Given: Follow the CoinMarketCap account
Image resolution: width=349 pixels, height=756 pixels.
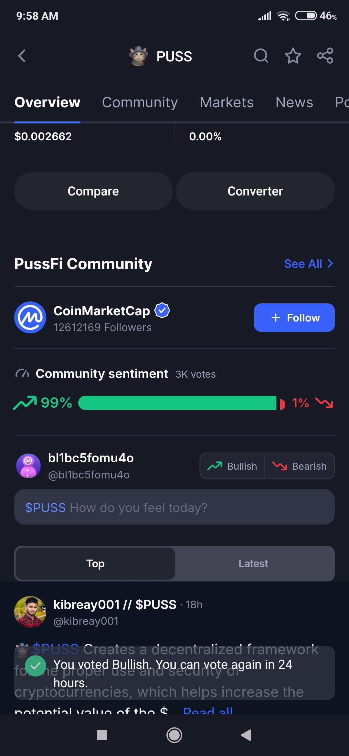Looking at the screenshot, I should [294, 318].
